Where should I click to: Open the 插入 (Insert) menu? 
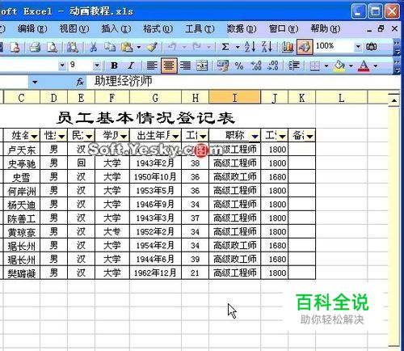pos(116,28)
